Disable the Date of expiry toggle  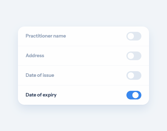pyautogui.click(x=134, y=95)
